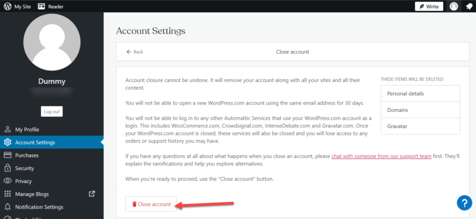Image resolution: width=476 pixels, height=219 pixels.
Task: Click the Dummy username text
Action: click(x=52, y=81)
